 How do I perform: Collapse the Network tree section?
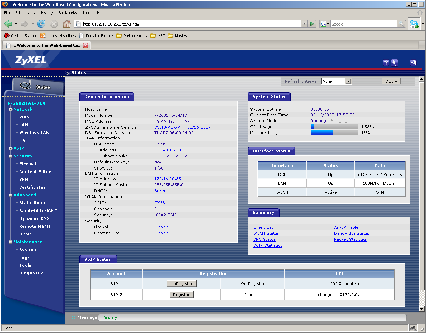11,109
